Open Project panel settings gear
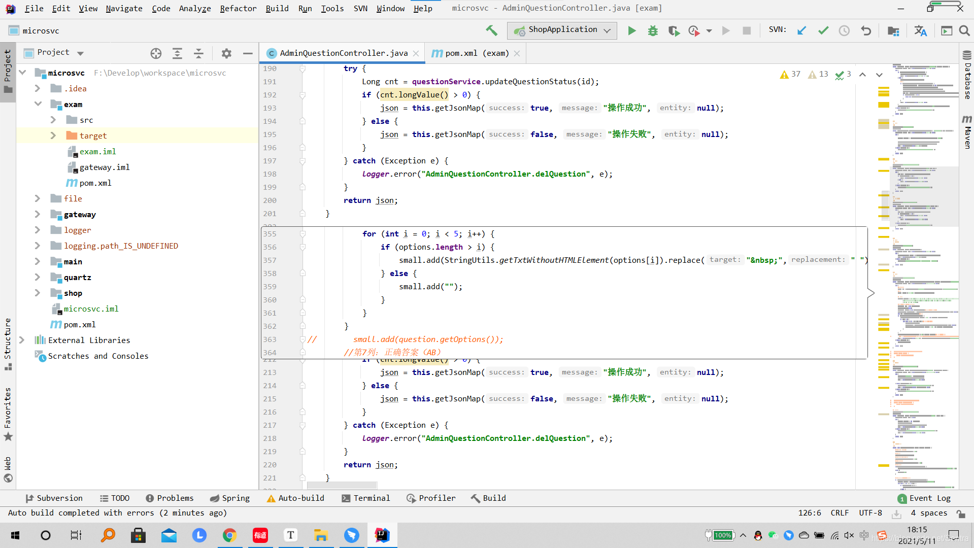974x548 pixels. click(226, 53)
